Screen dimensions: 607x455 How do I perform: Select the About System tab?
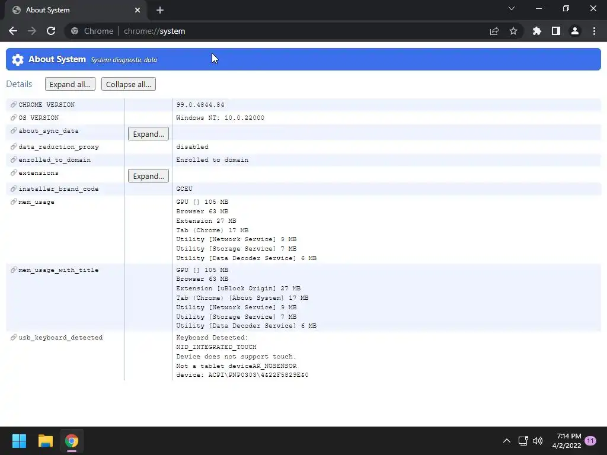(76, 10)
